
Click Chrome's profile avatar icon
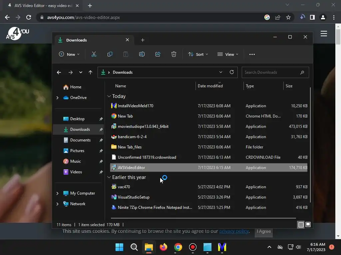323,17
